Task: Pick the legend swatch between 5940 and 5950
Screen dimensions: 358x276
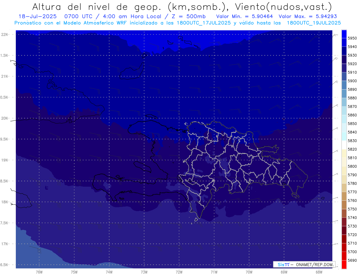Action: [344, 42]
